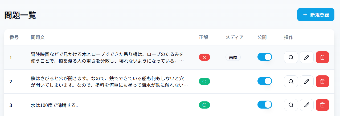Image resolution: width=340 pixels, height=116 pixels.
Task: Click the red ✕ answer badge in row 1
Action: coord(204,57)
